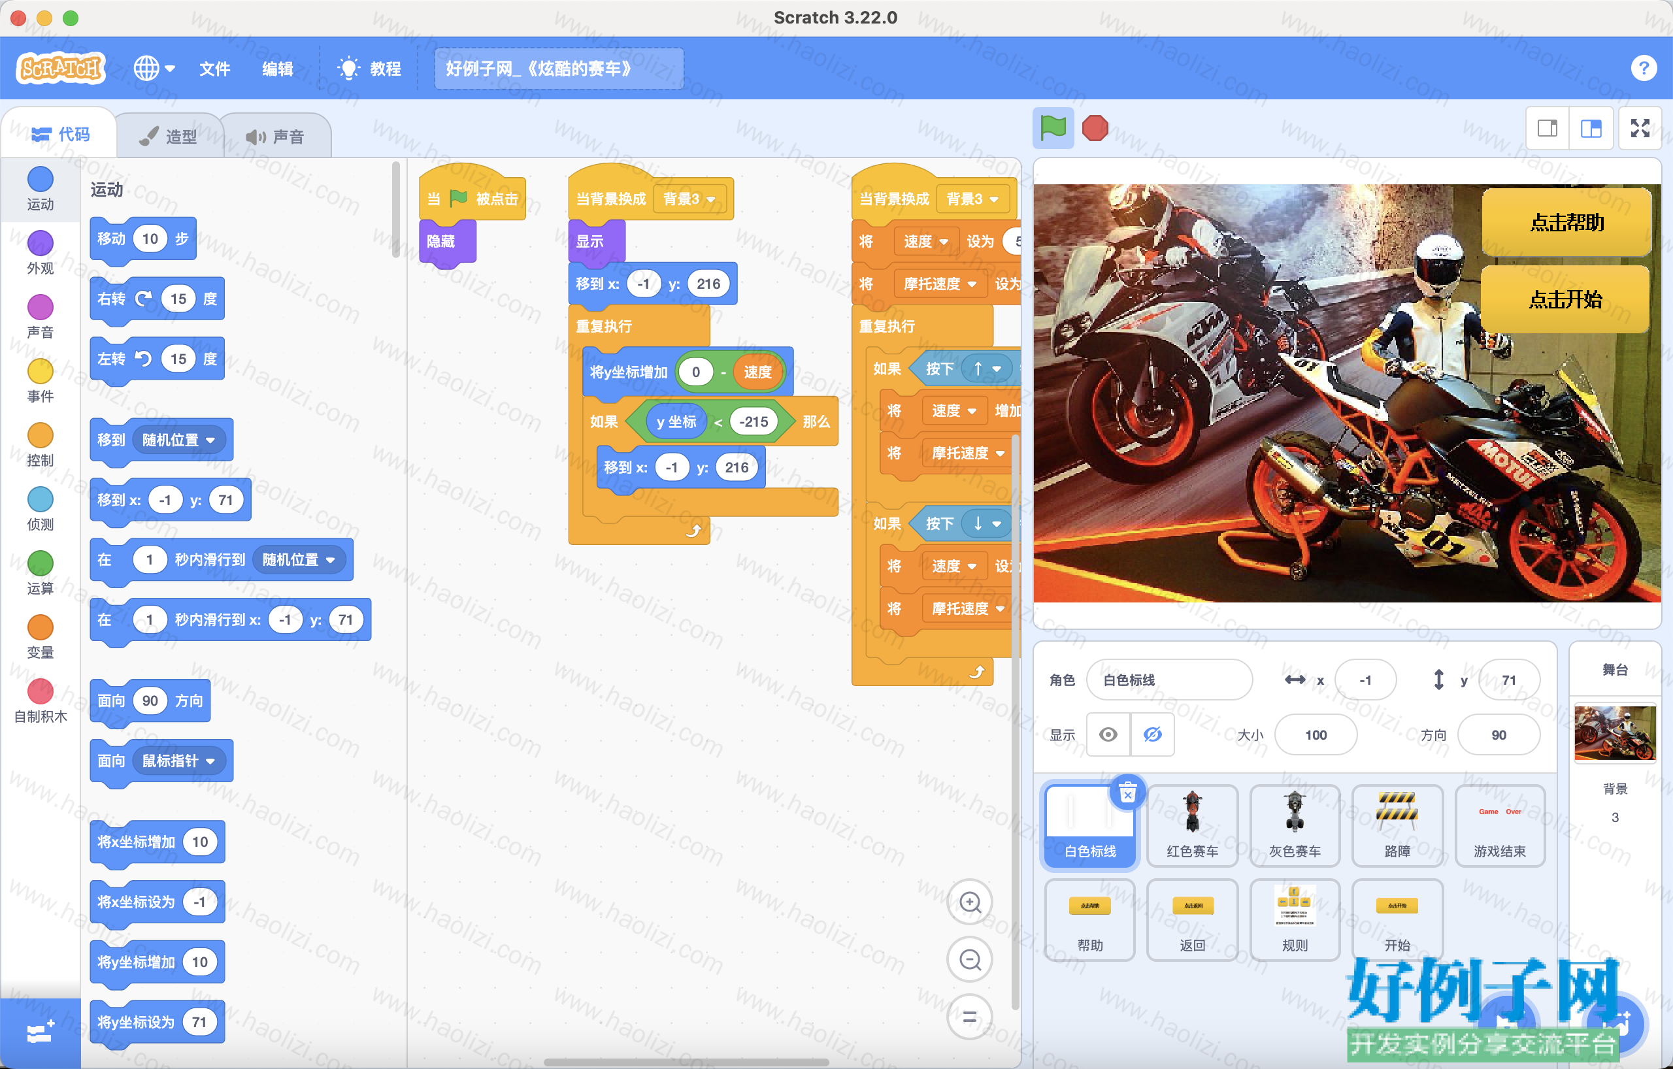Select the 事件 block category
This screenshot has width=1673, height=1069.
(x=41, y=381)
